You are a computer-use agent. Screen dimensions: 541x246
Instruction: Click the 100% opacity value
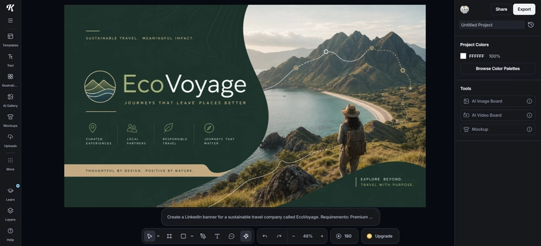(x=494, y=56)
